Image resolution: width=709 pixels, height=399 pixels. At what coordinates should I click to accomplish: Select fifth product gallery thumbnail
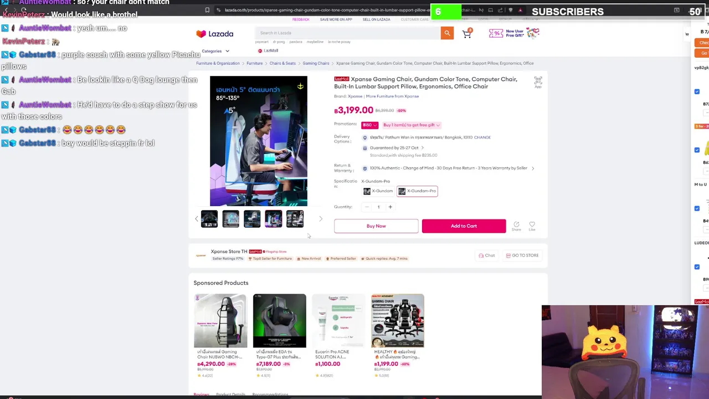click(x=295, y=219)
